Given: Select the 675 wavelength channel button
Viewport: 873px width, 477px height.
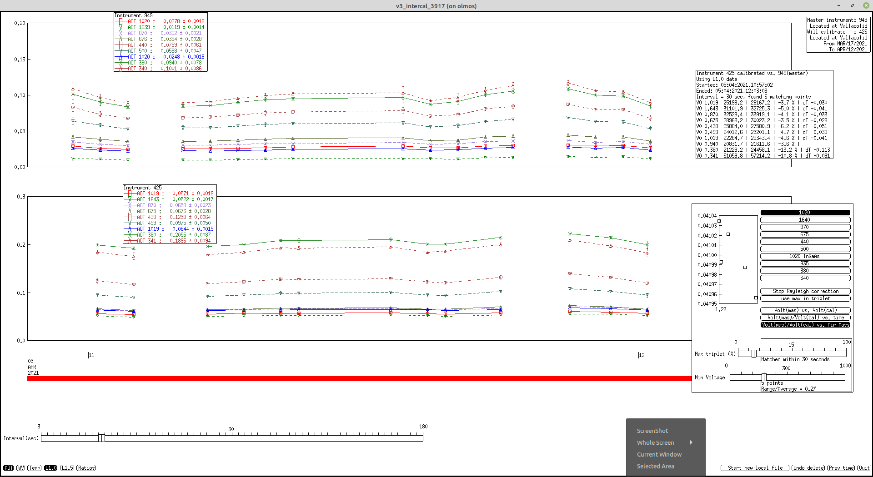Looking at the screenshot, I should [805, 234].
